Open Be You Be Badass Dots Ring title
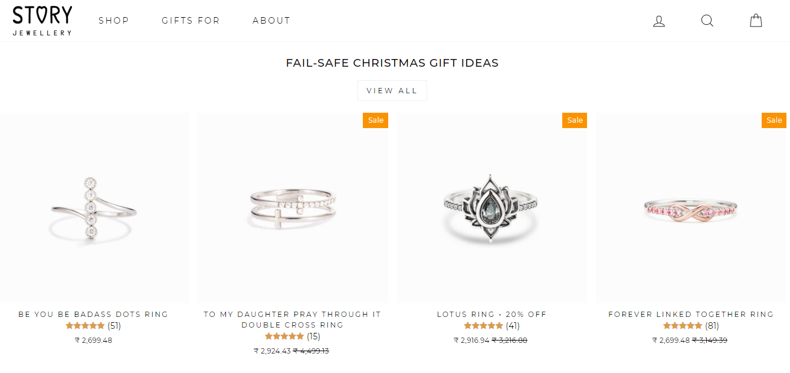 [x=93, y=315]
